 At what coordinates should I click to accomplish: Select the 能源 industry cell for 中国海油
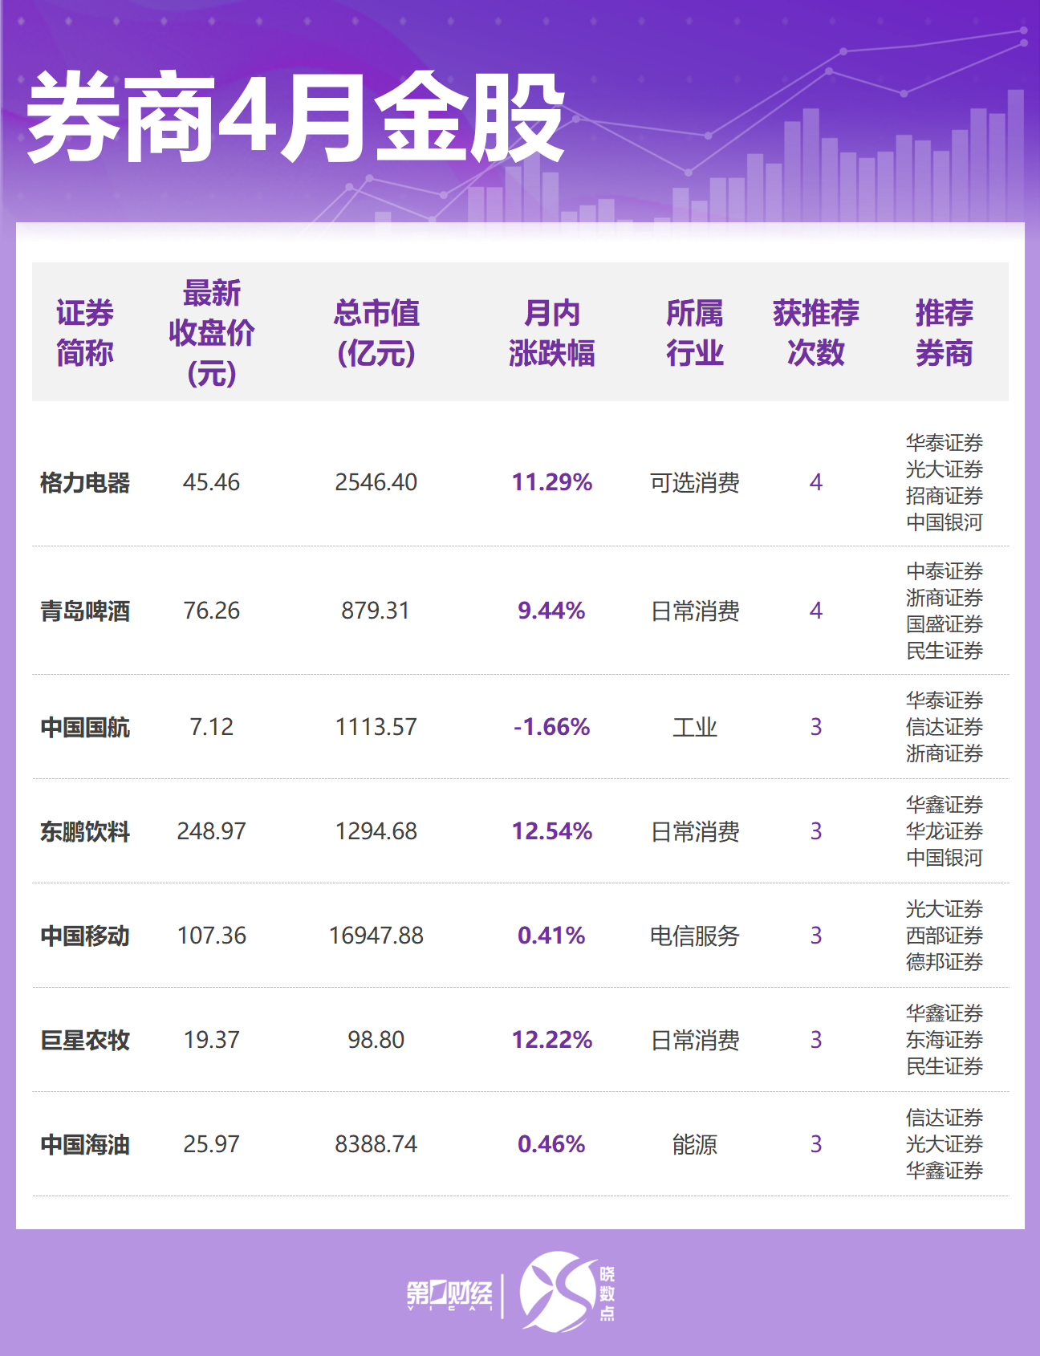click(x=694, y=1144)
